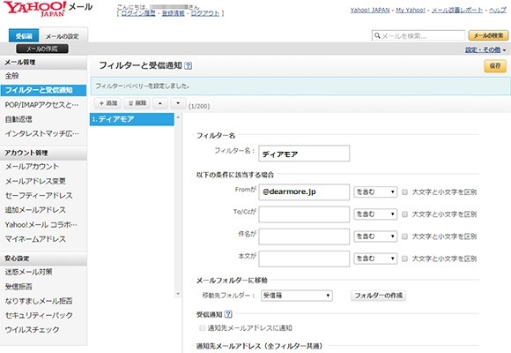Click filter list scrollbar up arrow

point(178,116)
